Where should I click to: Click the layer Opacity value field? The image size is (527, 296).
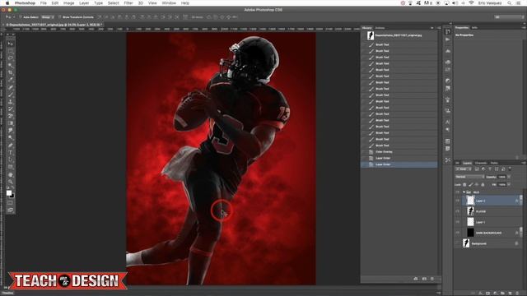pos(501,177)
